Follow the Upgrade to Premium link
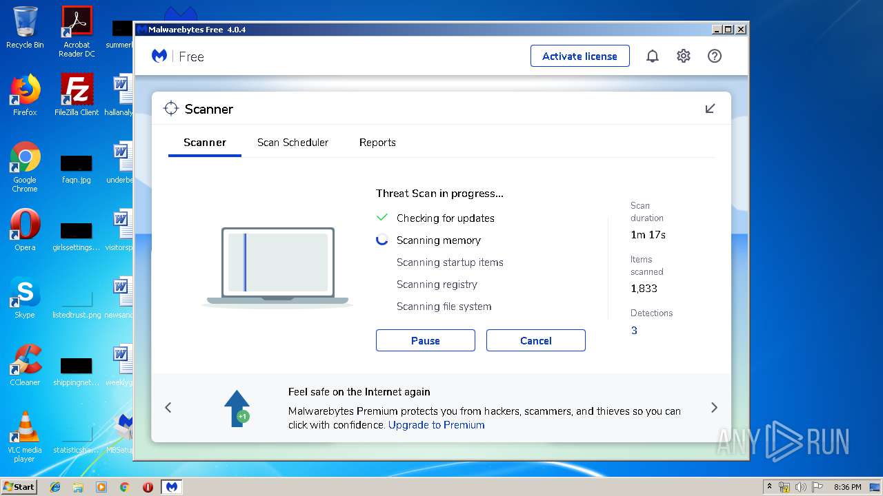Image resolution: width=883 pixels, height=496 pixels. 437,425
